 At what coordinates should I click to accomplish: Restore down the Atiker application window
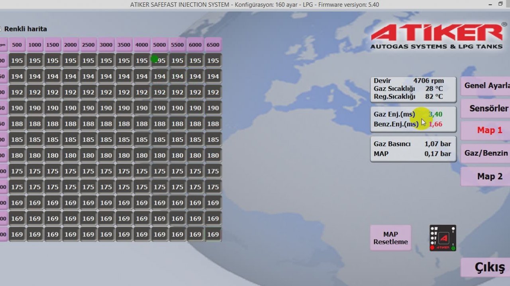[501, 4]
